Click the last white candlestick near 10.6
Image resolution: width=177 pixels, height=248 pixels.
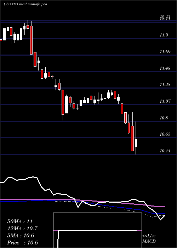click(136, 143)
